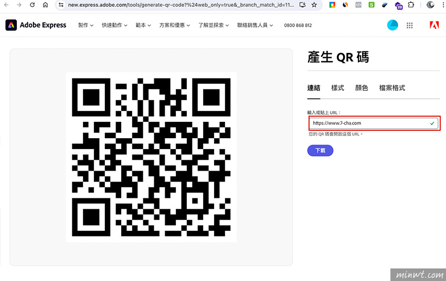
Task: Call the 0800 868 812 number link
Action: click(298, 25)
